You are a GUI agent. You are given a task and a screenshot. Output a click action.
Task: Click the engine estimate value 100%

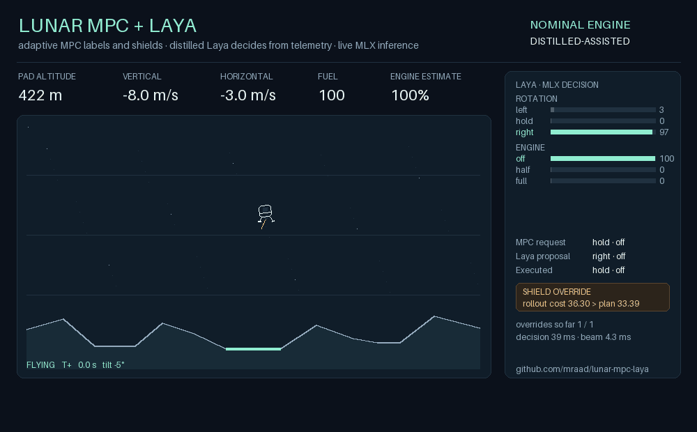(x=410, y=95)
